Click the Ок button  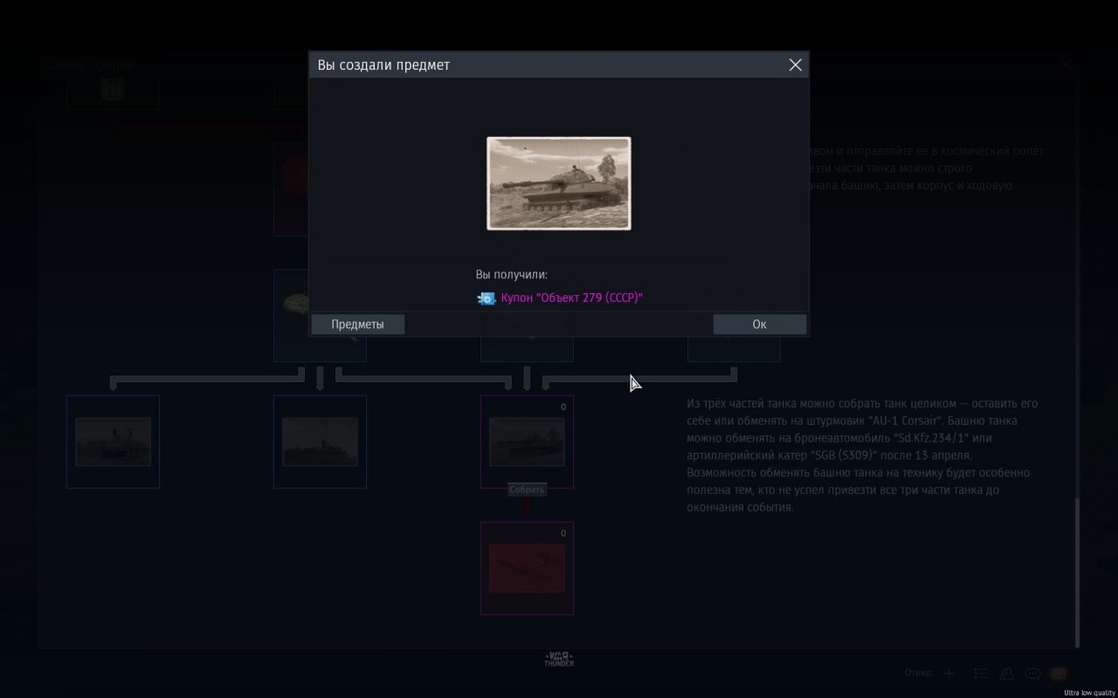tap(759, 325)
